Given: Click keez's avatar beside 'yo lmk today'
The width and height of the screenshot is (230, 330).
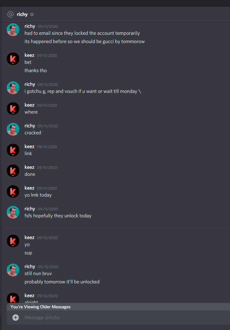Looking at the screenshot, I should coord(13,191).
